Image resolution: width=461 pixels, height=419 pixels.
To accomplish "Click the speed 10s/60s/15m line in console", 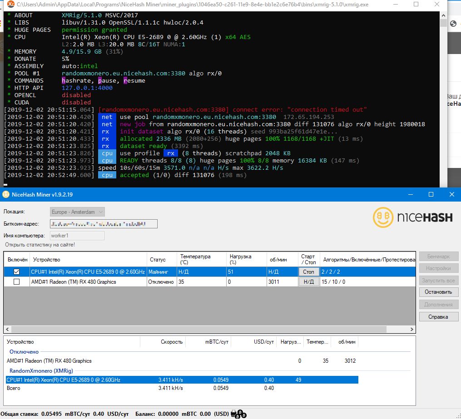I will [x=144, y=168].
